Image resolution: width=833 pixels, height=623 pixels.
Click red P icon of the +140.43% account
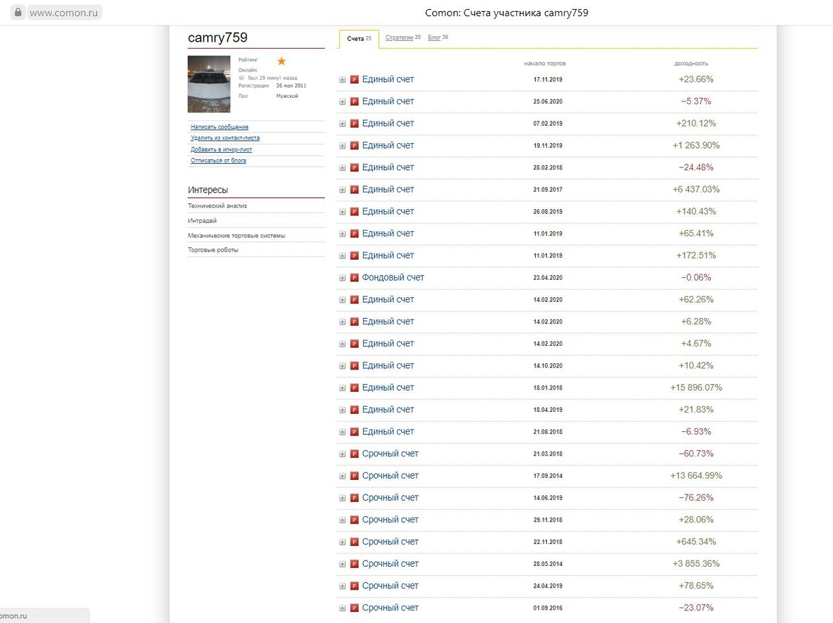354,212
